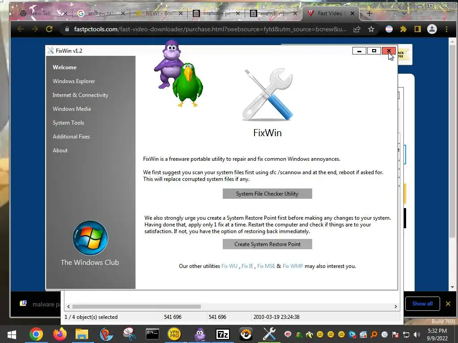
Task: Run the System File Checker Utility
Action: click(x=267, y=194)
